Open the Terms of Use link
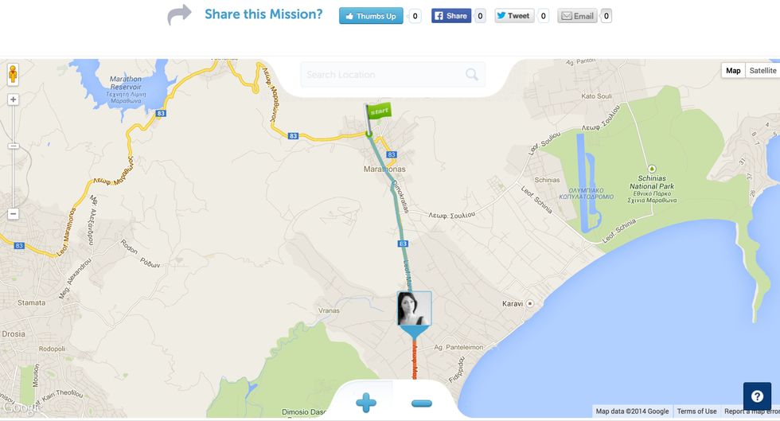 click(696, 411)
